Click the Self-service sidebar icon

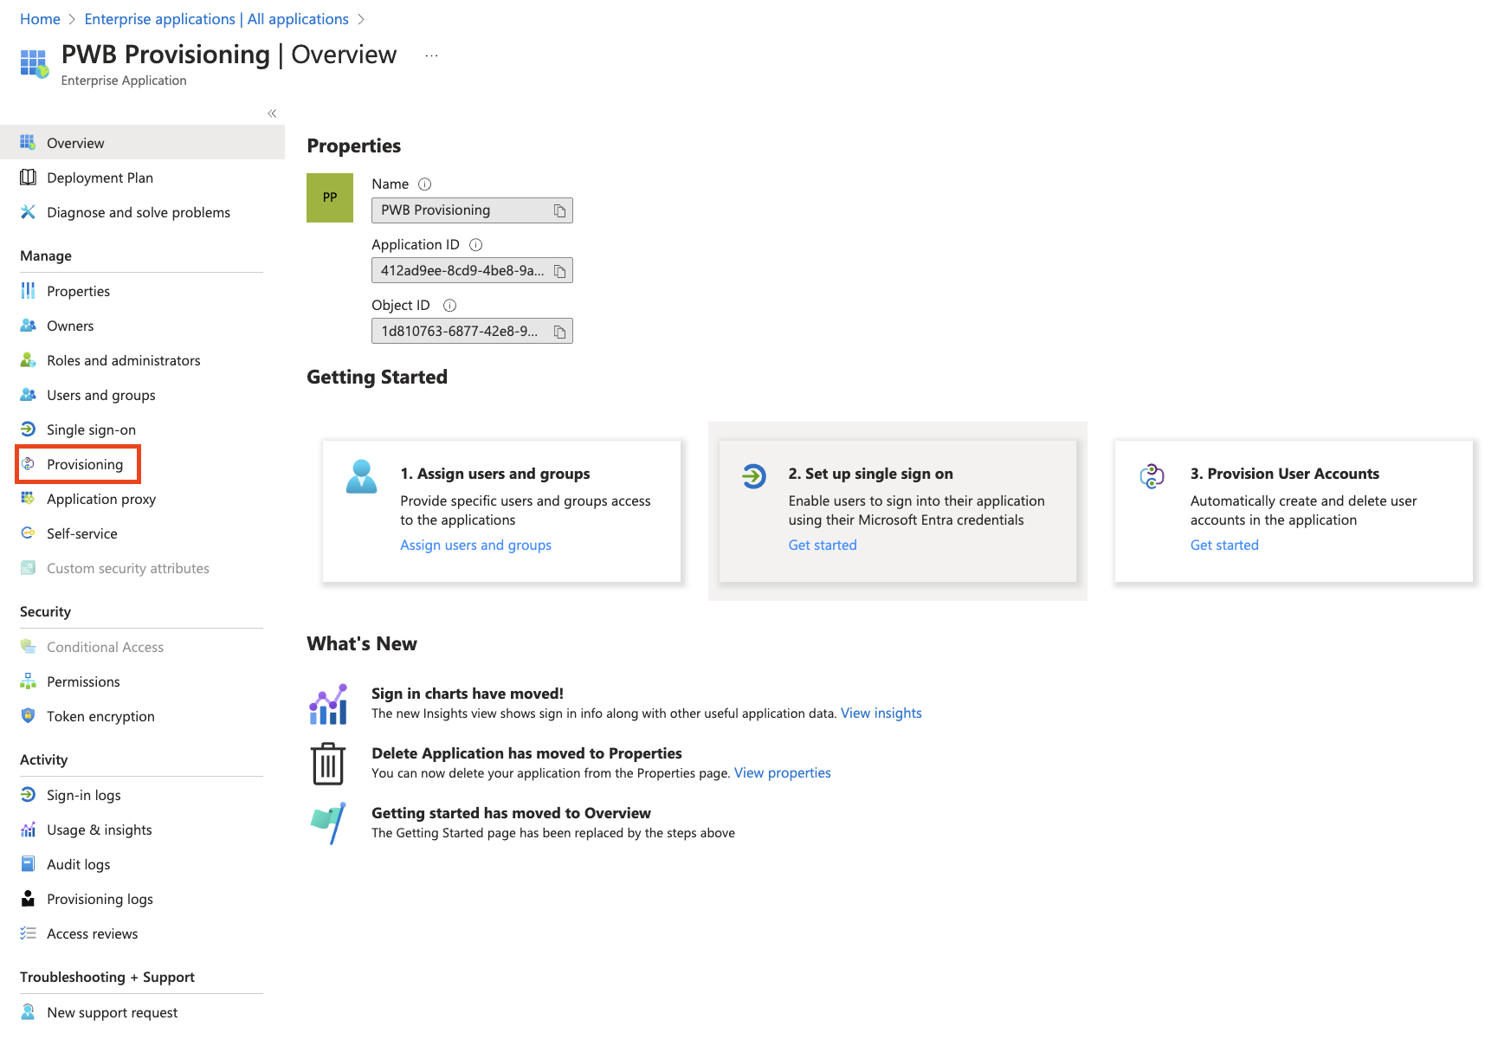(28, 533)
